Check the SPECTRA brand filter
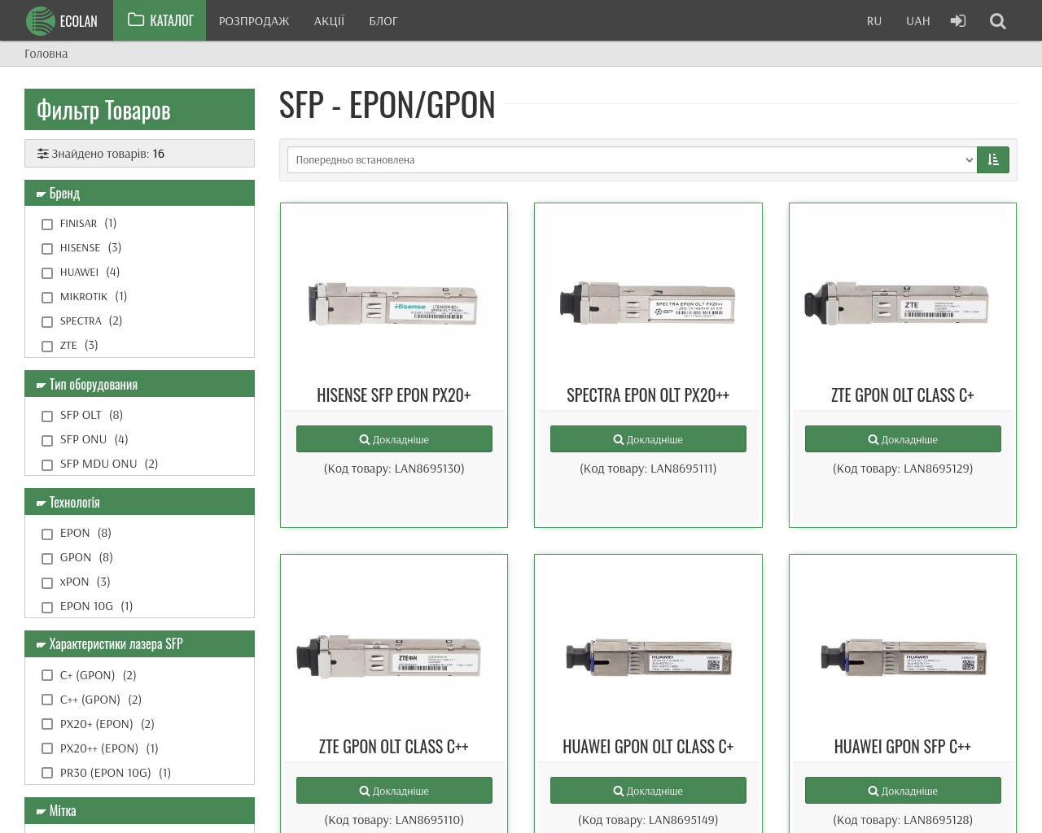Image resolution: width=1042 pixels, height=833 pixels. click(x=47, y=321)
